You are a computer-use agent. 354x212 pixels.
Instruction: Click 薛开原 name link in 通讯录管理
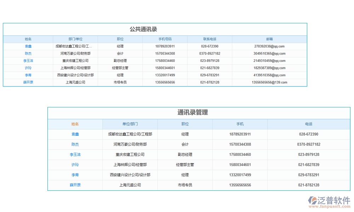click(x=75, y=185)
